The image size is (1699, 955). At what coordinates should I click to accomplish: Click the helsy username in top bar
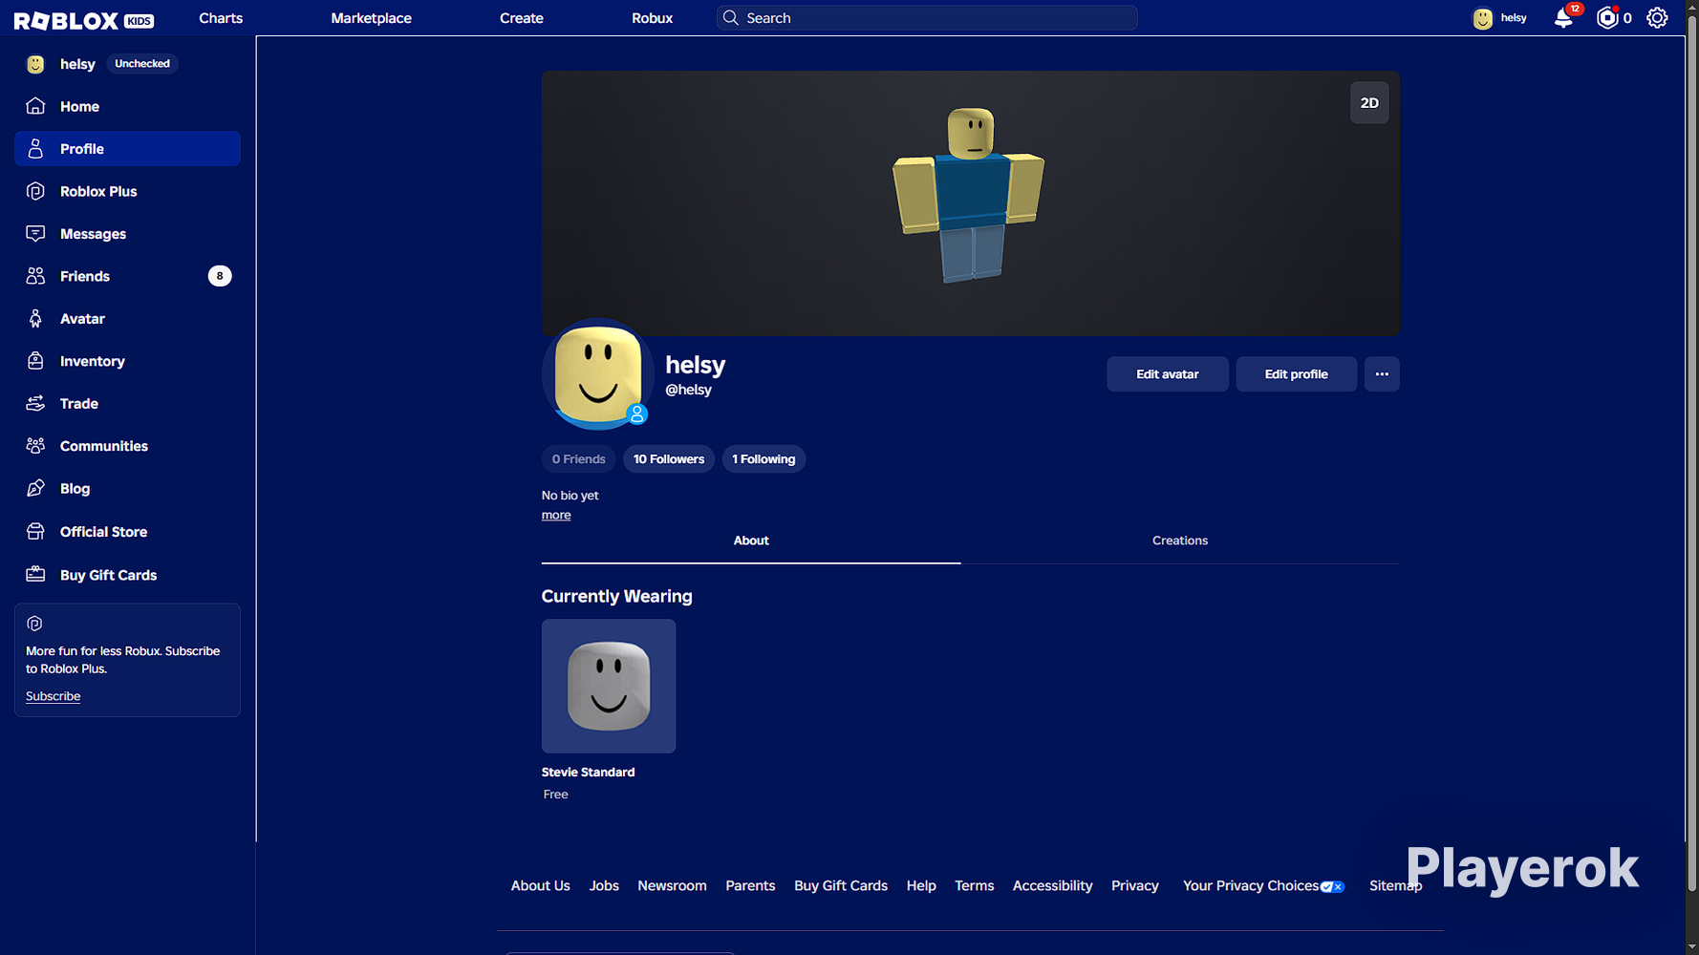1514,18
